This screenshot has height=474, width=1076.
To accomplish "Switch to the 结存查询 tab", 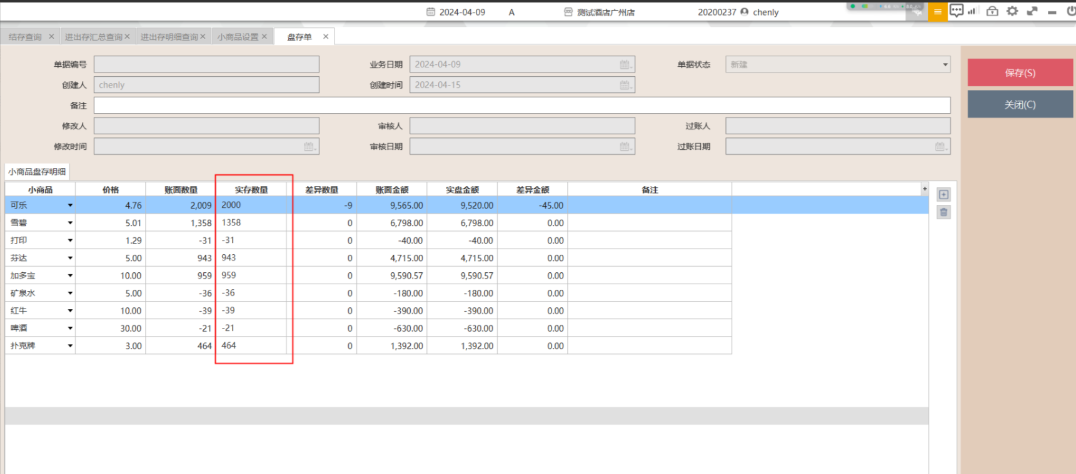I will tap(25, 37).
